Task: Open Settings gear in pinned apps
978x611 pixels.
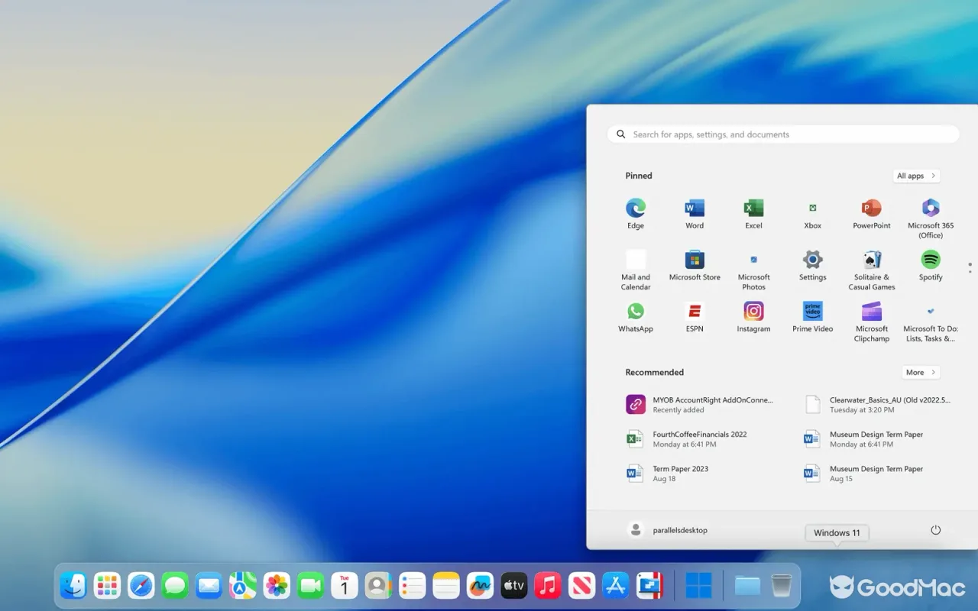Action: (x=813, y=266)
